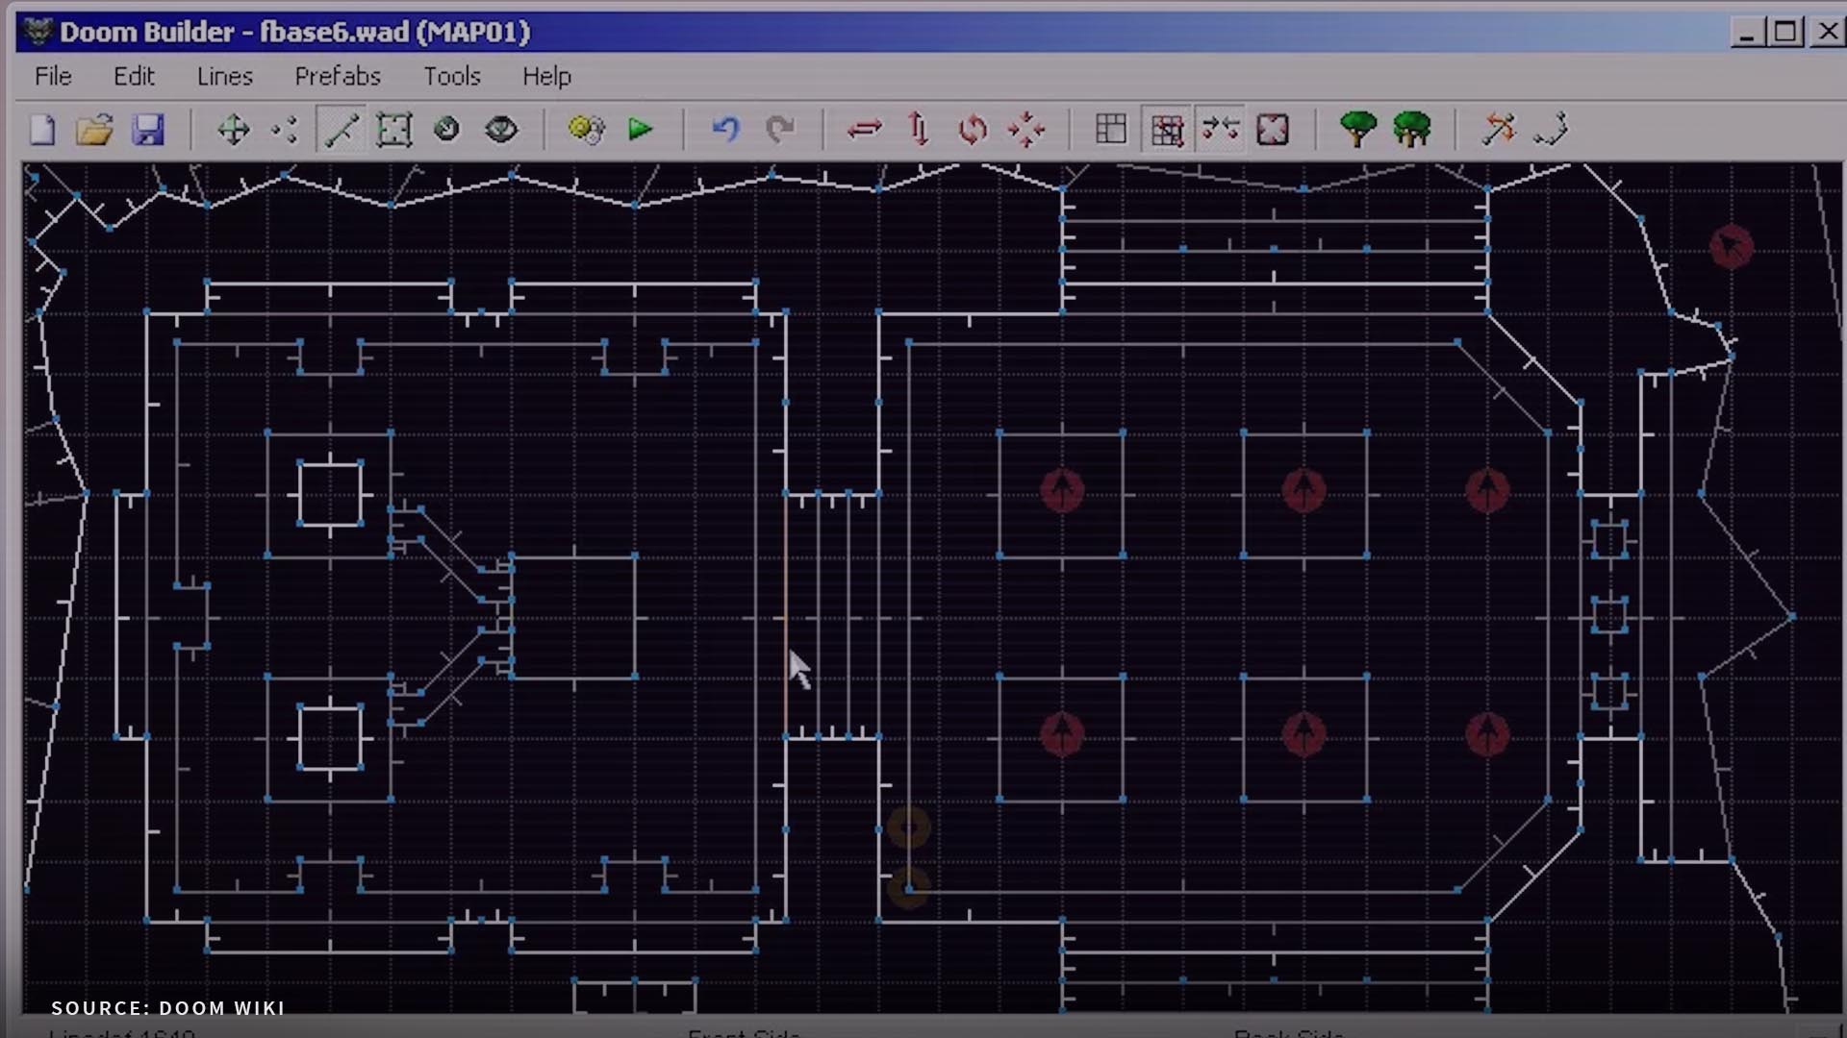Viewport: 1847px width, 1038px height.
Task: Open the Prefabs menu
Action: click(x=338, y=76)
